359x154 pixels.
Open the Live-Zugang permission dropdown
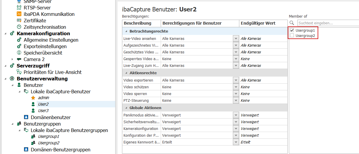tap(236, 65)
